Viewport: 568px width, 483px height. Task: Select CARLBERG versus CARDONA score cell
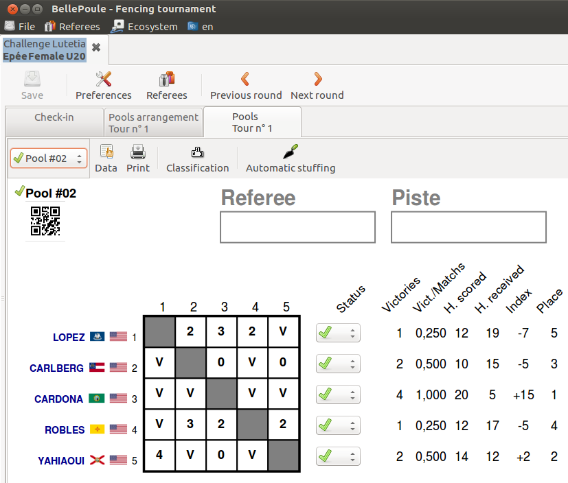(x=221, y=362)
